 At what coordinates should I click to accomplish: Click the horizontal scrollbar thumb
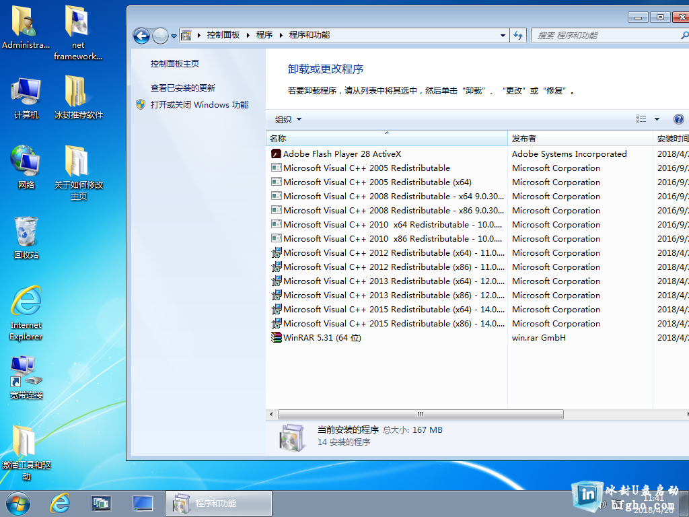421,414
